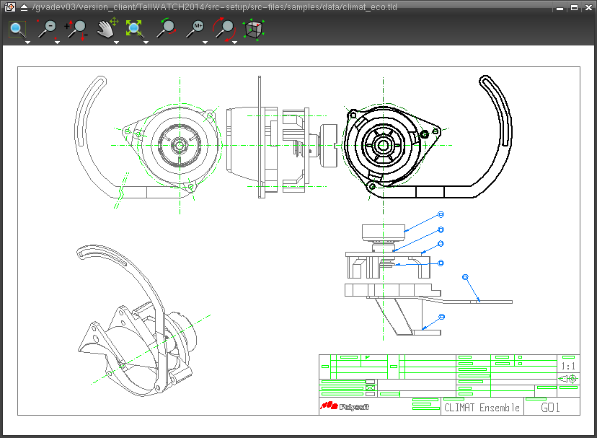Select the zoom window magnifier tool
The height and width of the screenshot is (438, 597).
(x=17, y=29)
